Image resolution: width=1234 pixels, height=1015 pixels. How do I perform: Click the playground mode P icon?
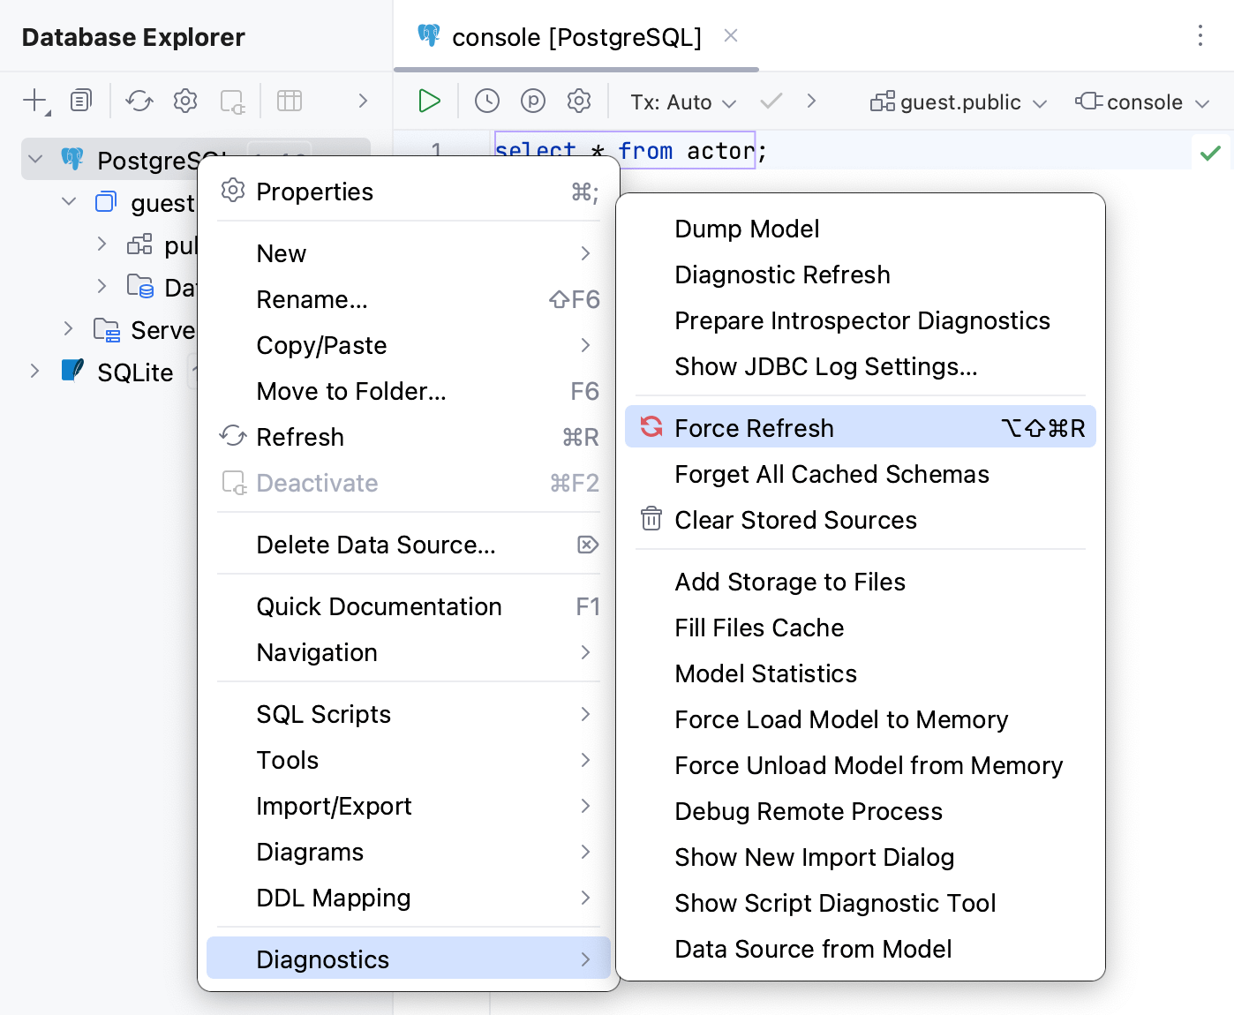coord(532,101)
